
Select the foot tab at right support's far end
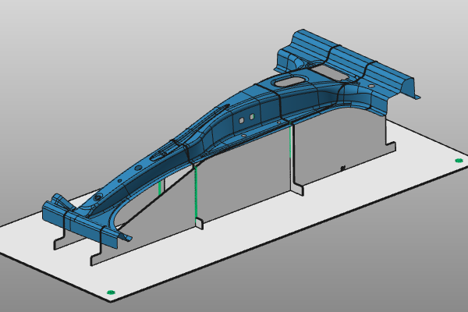click(x=391, y=147)
